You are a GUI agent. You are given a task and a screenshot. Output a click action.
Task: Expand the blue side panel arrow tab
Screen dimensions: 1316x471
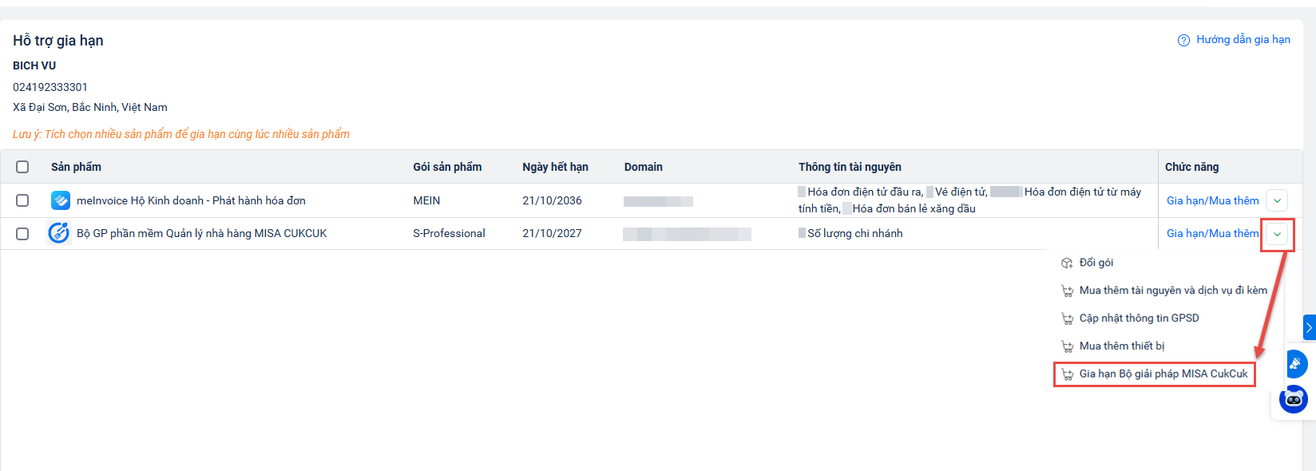coord(1310,327)
